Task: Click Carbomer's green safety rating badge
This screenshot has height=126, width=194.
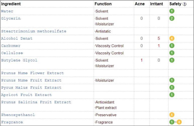Action: 172,46
